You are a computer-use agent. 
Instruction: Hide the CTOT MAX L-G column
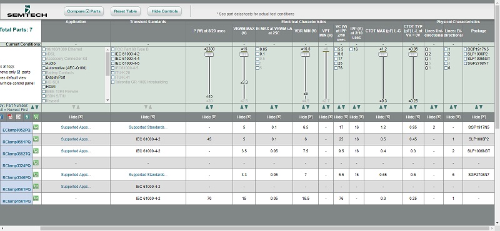(x=383, y=117)
